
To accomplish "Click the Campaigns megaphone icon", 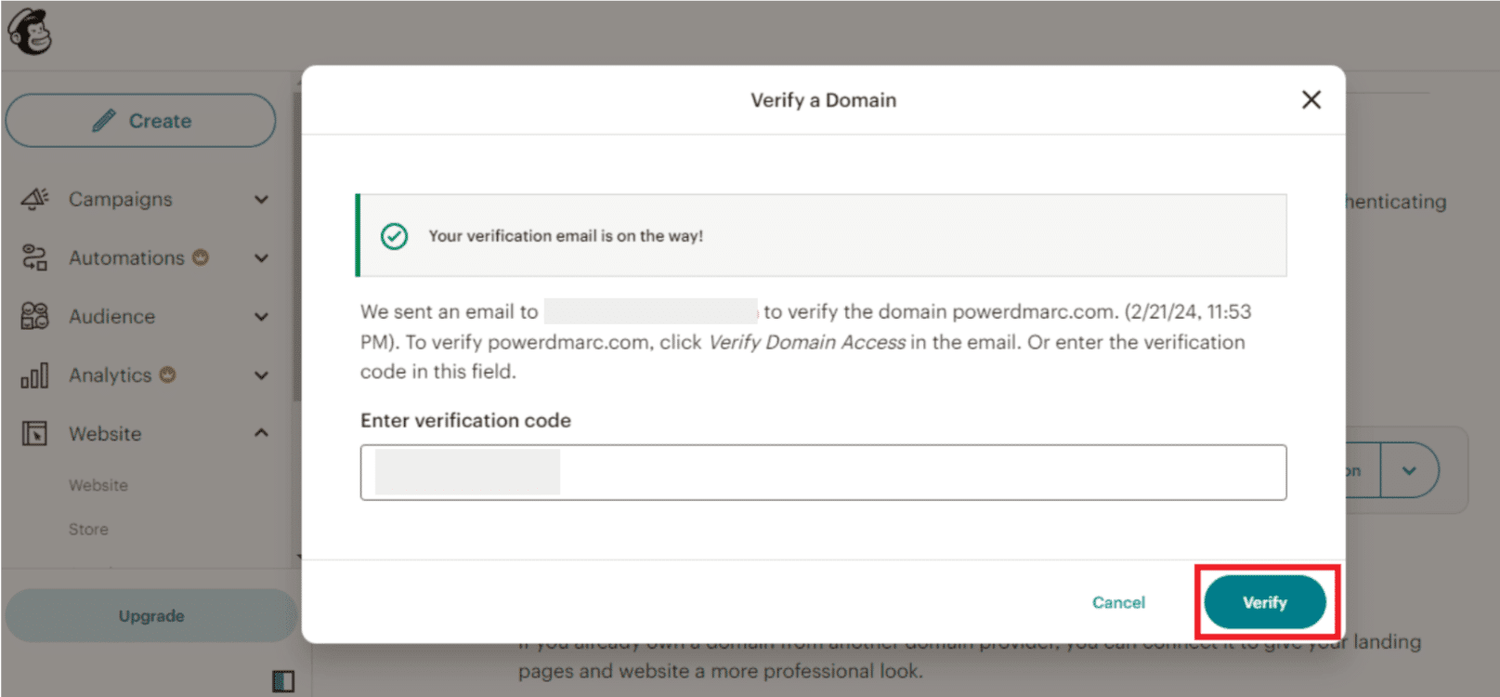I will point(34,199).
